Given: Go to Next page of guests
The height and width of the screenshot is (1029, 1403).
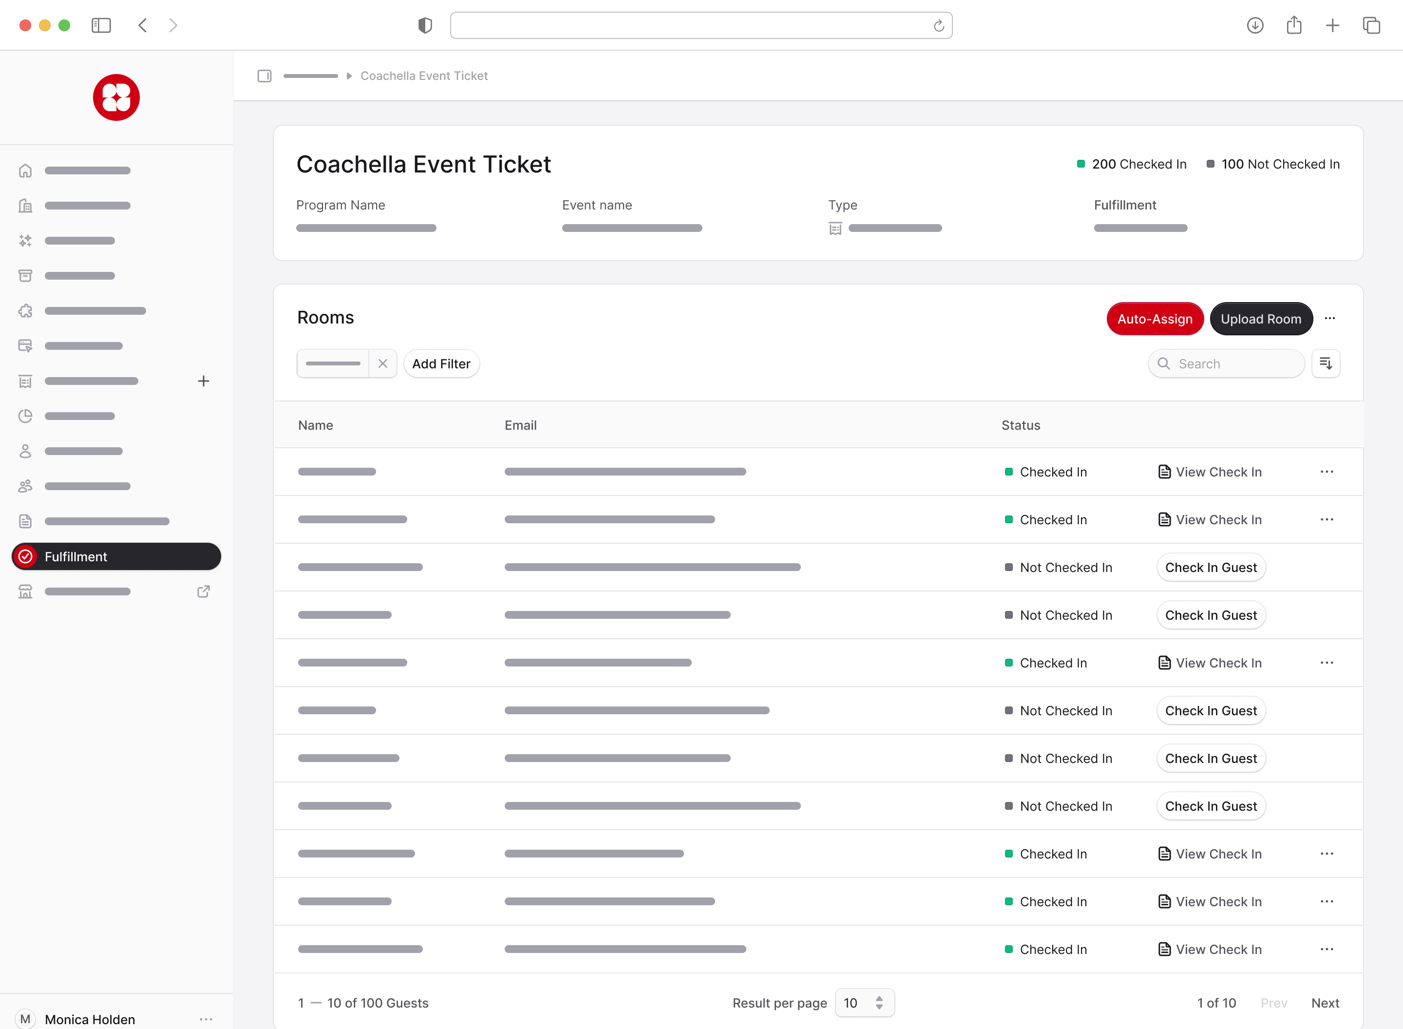Looking at the screenshot, I should coord(1325,1003).
